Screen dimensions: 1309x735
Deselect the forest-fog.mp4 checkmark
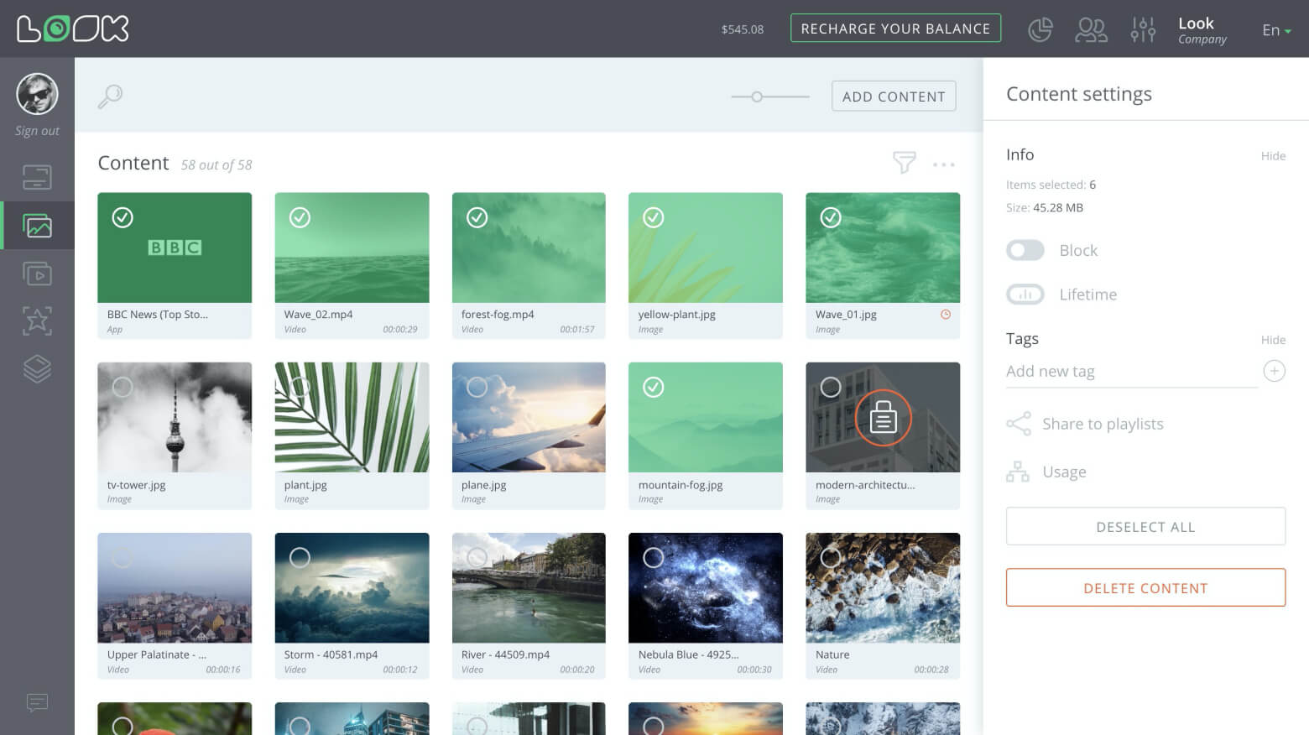pyautogui.click(x=477, y=217)
